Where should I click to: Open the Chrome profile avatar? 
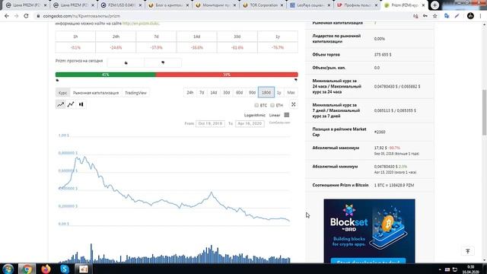tap(470, 16)
